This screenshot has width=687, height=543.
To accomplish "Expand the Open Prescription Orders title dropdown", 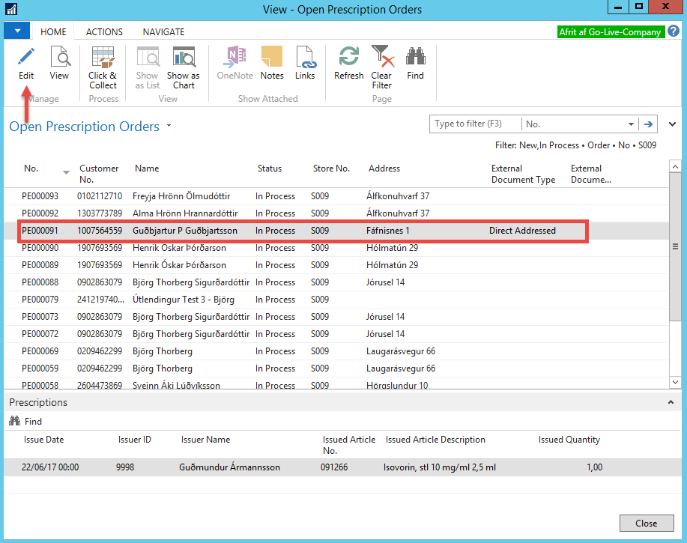I will pyautogui.click(x=169, y=127).
